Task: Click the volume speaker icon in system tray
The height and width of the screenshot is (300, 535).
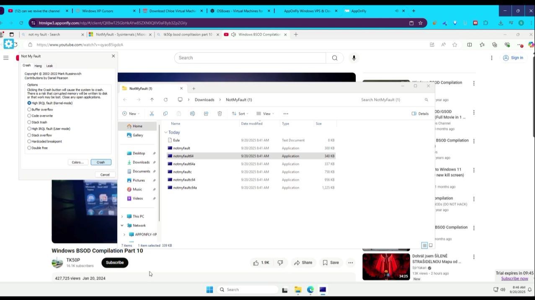Action: (503, 290)
